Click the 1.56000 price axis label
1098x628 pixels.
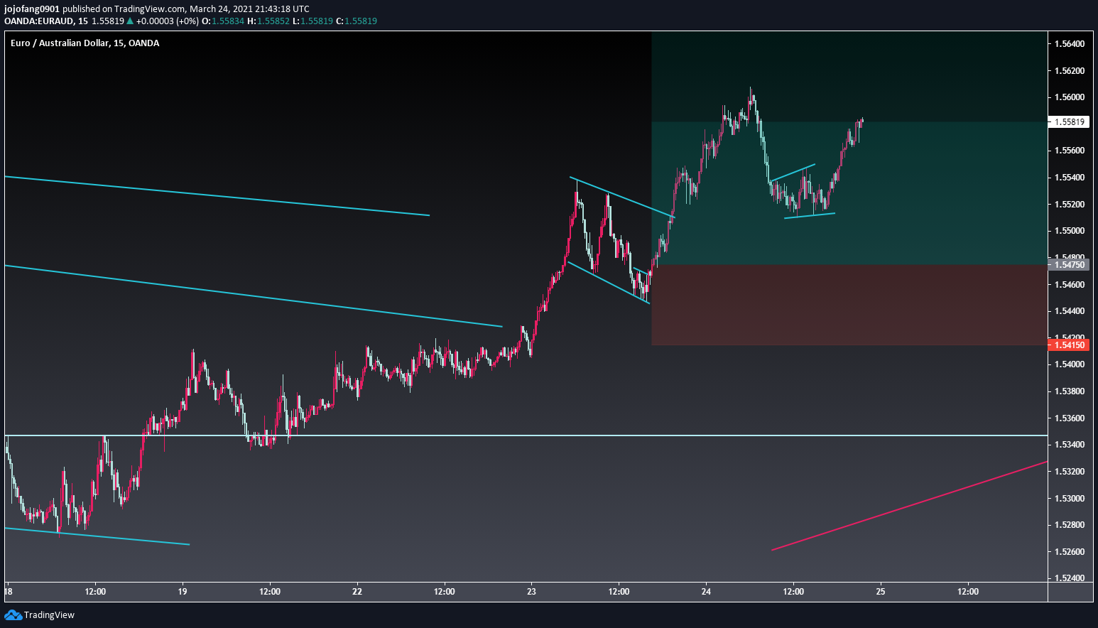[1070, 97]
